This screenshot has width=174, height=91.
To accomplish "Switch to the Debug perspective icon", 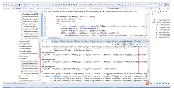I will pyautogui.click(x=168, y=5).
